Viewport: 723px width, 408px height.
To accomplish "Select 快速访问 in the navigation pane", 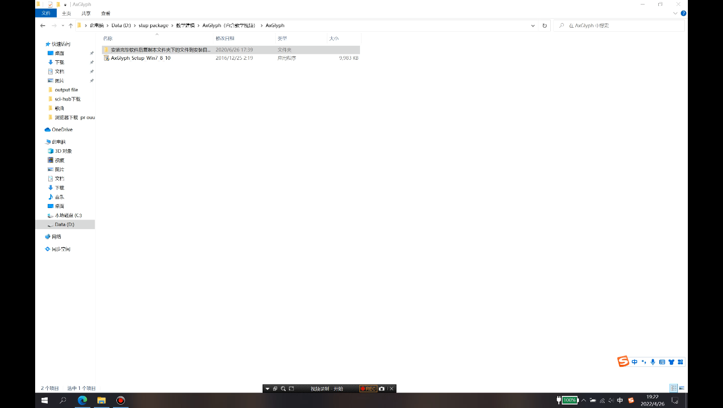I will (61, 44).
